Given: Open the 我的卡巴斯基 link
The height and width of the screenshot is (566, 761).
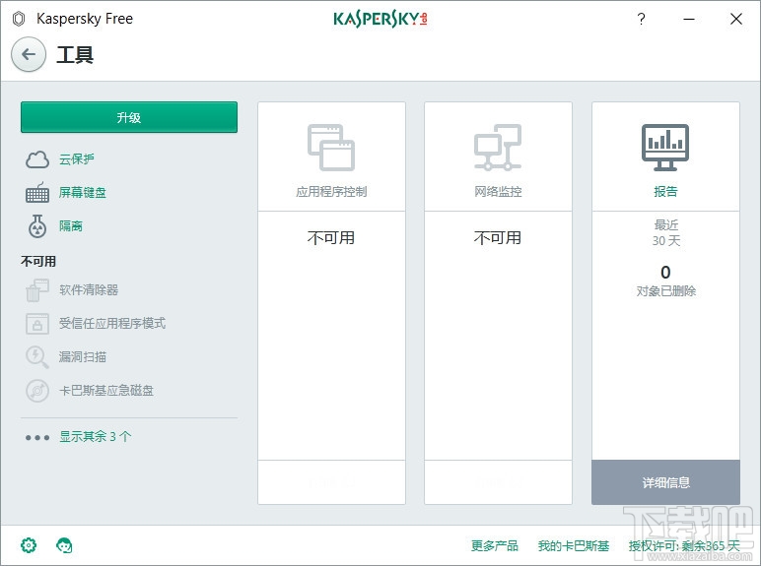Looking at the screenshot, I should [x=574, y=545].
